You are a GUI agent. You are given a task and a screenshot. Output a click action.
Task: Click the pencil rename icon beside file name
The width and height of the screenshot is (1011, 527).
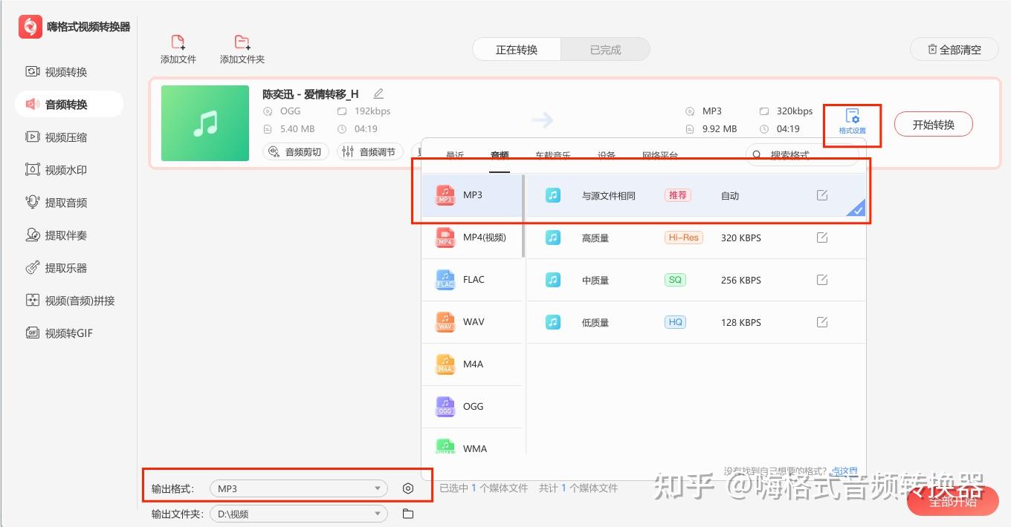[378, 94]
